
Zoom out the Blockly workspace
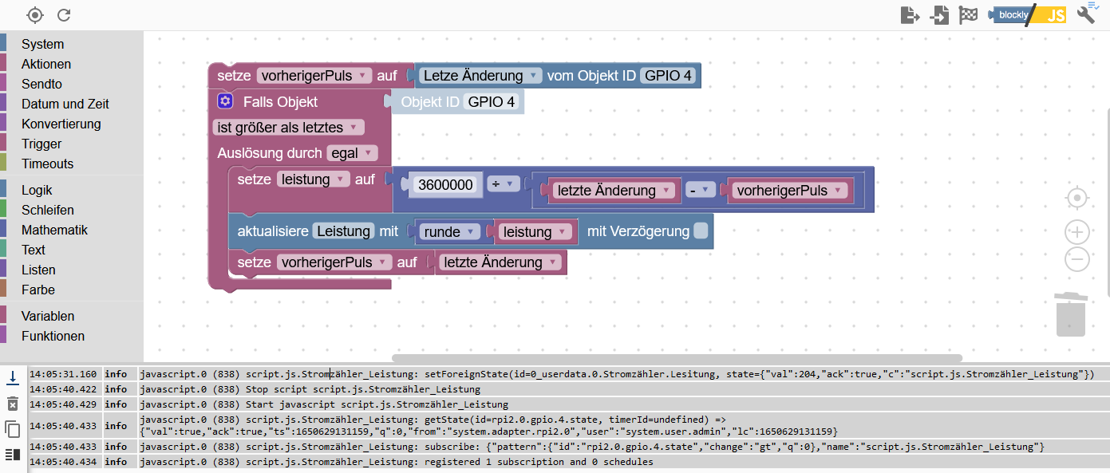pyautogui.click(x=1077, y=259)
